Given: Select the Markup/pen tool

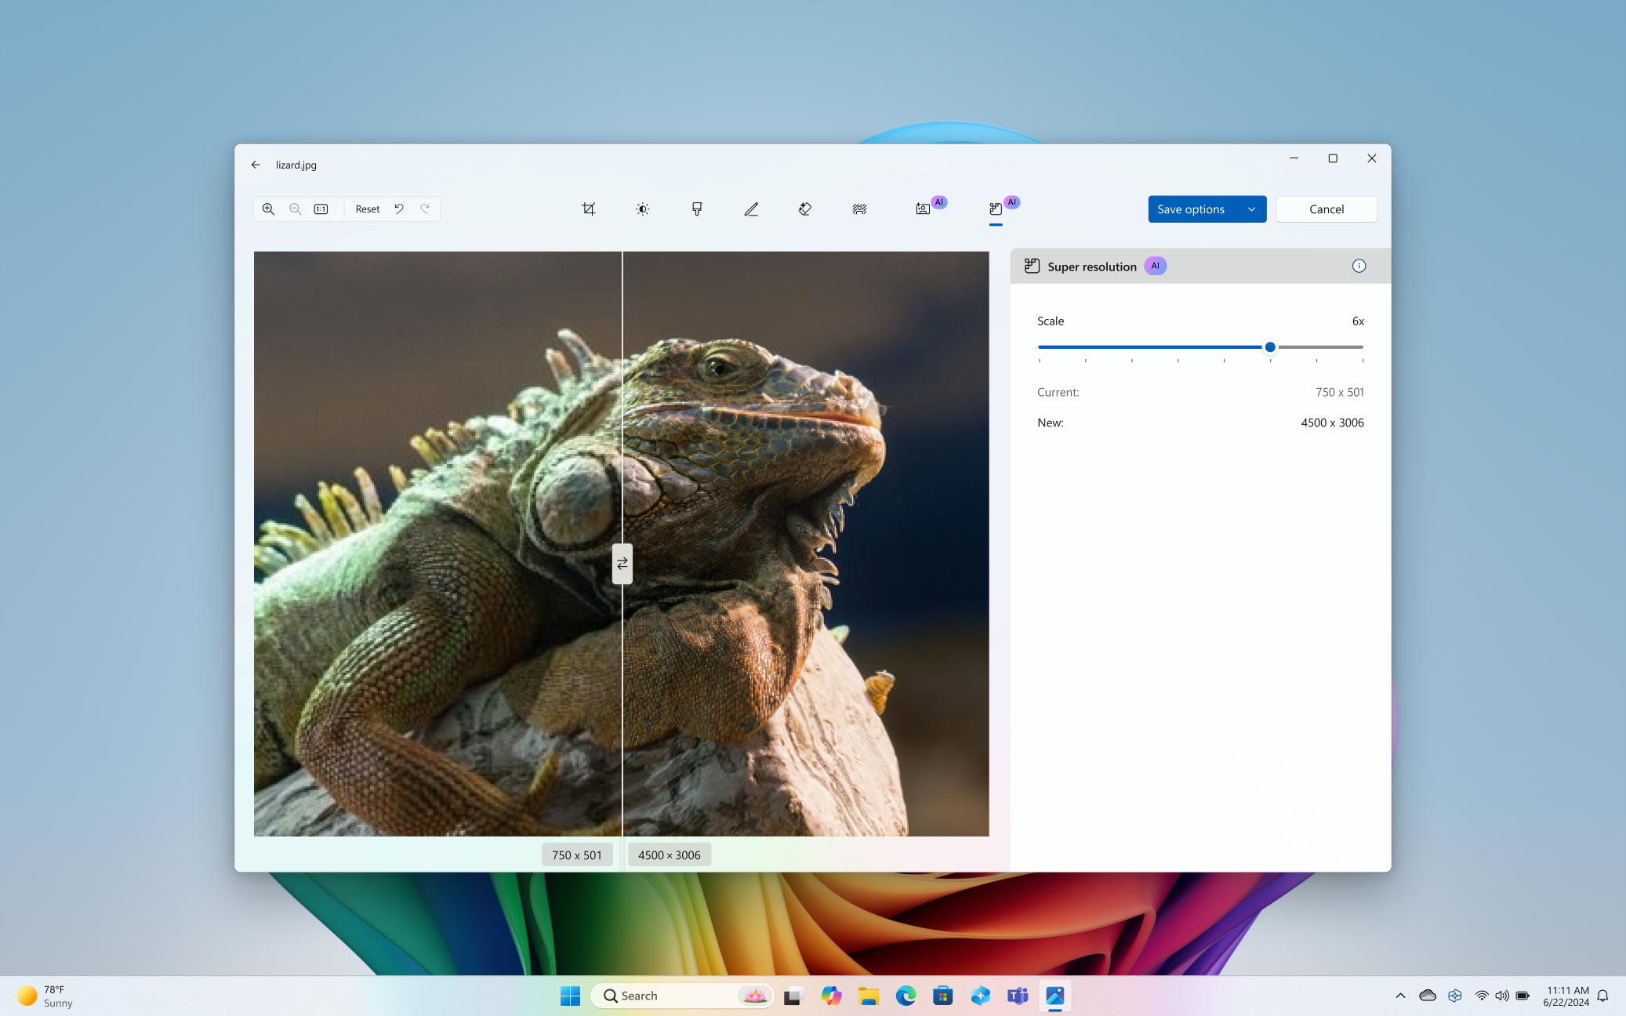Looking at the screenshot, I should 750,209.
